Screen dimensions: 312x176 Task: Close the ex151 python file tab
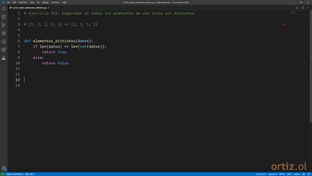(x=49, y=8)
